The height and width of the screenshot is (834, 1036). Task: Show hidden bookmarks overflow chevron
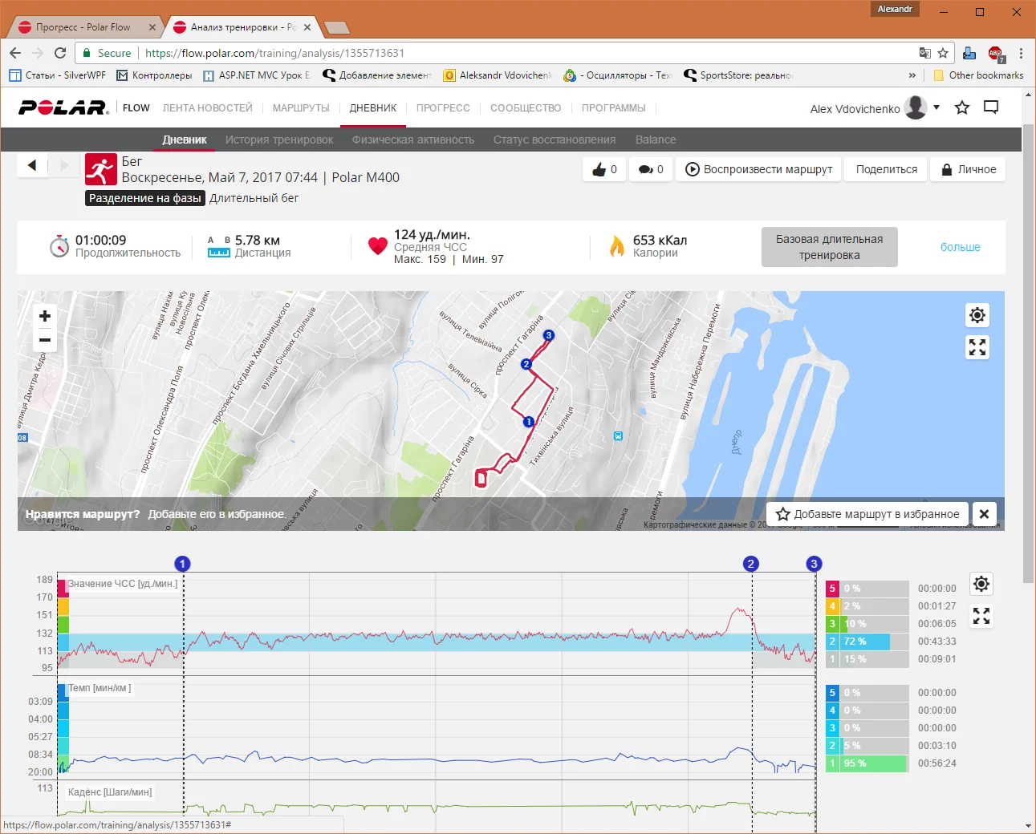coord(912,75)
